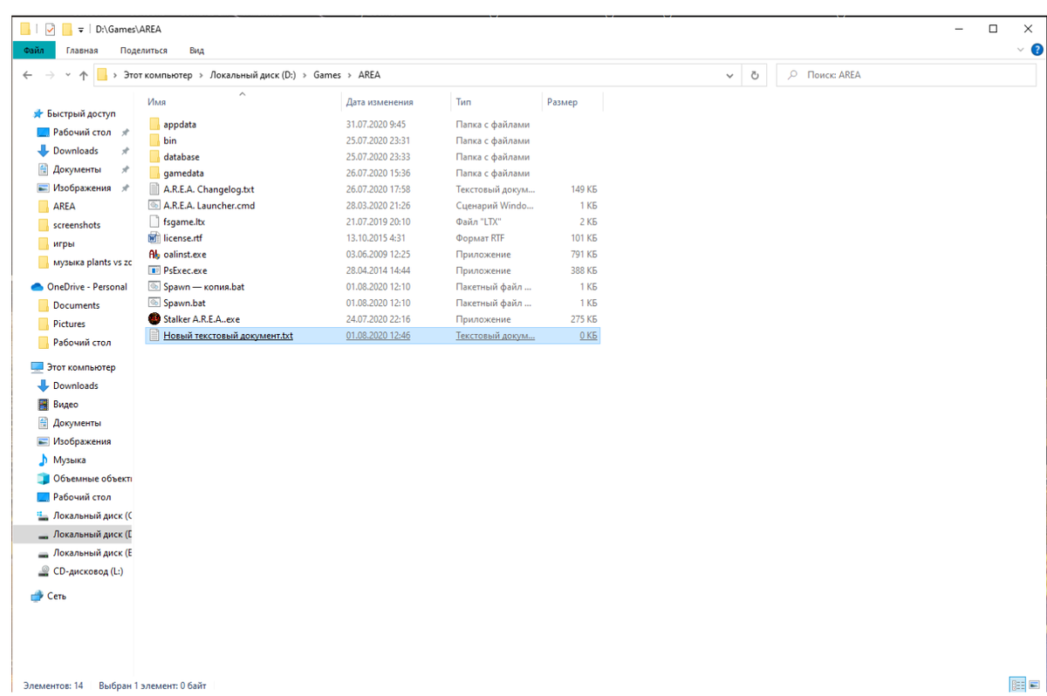Open Pictures under OneDrive
1047x696 pixels.
pyautogui.click(x=69, y=324)
